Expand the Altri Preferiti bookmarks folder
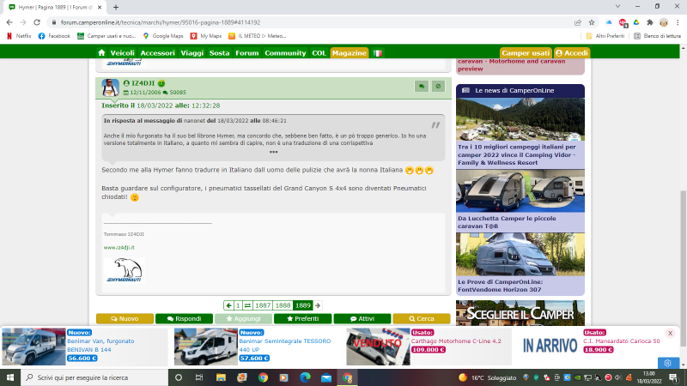The width and height of the screenshot is (687, 386). point(605,36)
